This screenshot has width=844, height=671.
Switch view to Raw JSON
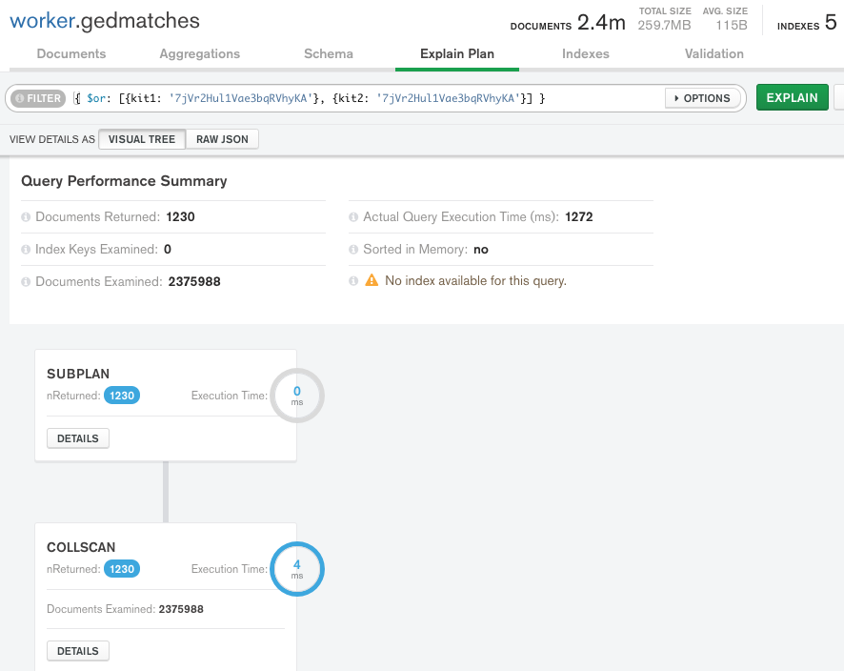coord(222,139)
